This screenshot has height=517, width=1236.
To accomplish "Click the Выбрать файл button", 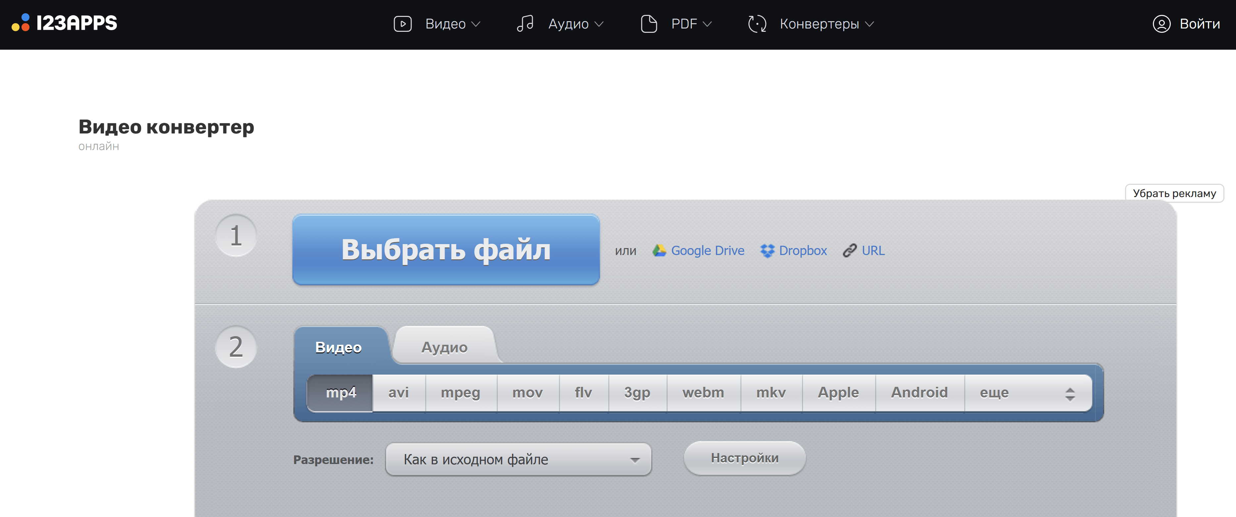I will 446,250.
